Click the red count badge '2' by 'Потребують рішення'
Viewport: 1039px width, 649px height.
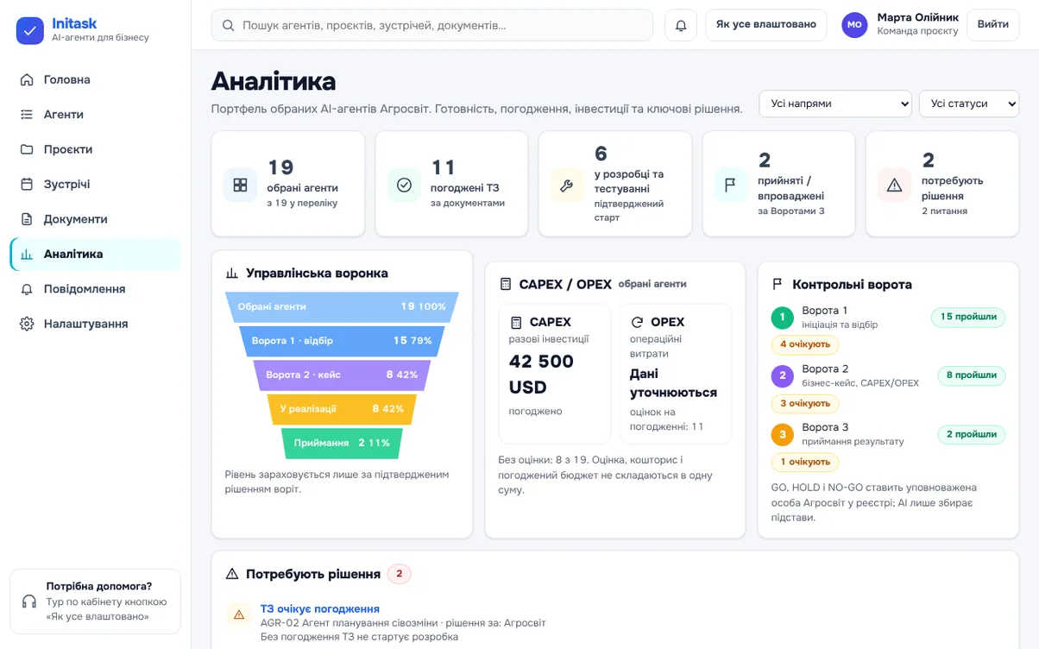400,574
